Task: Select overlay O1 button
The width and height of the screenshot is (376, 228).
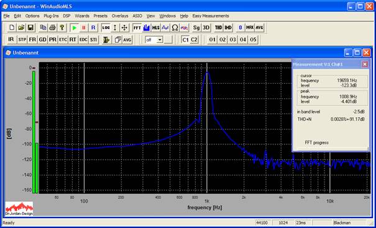Action: pyautogui.click(x=212, y=40)
